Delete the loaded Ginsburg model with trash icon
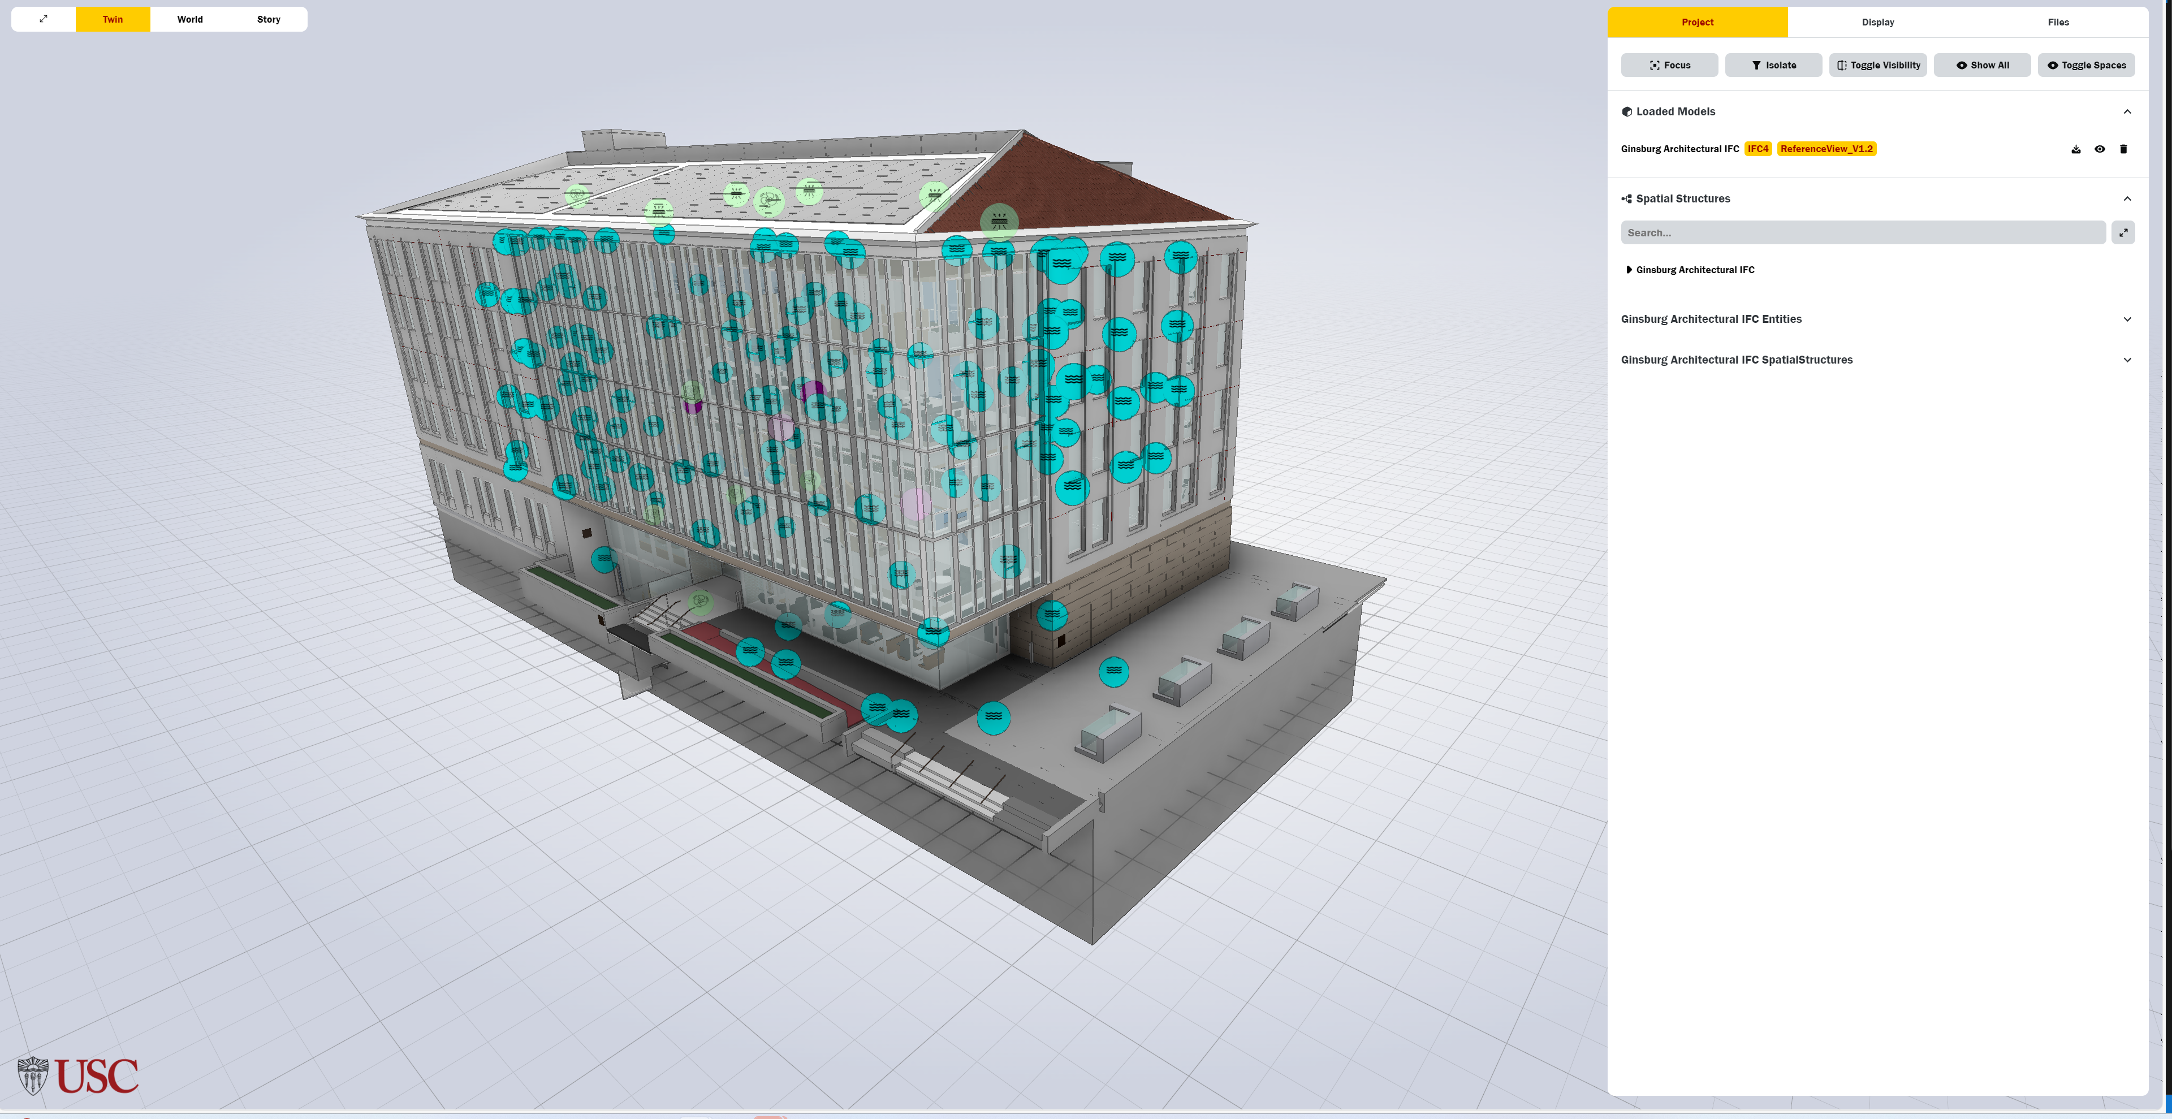 2123,149
